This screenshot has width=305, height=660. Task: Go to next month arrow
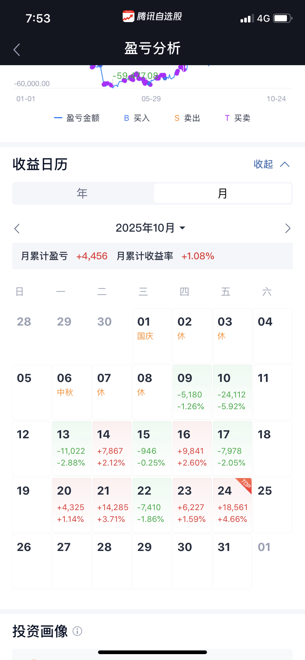(288, 228)
